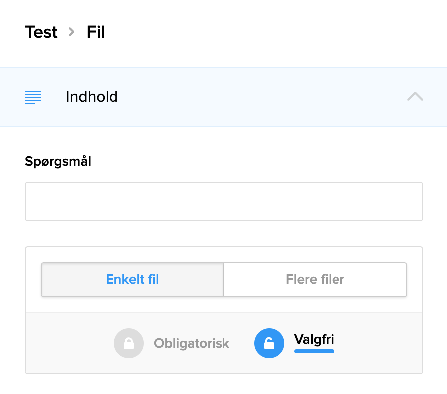Select the "Enkelt fil" option
447x394 pixels.
click(132, 279)
